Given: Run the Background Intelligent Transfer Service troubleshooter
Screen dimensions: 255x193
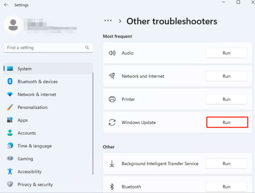Looking at the screenshot, I should click(x=226, y=164).
